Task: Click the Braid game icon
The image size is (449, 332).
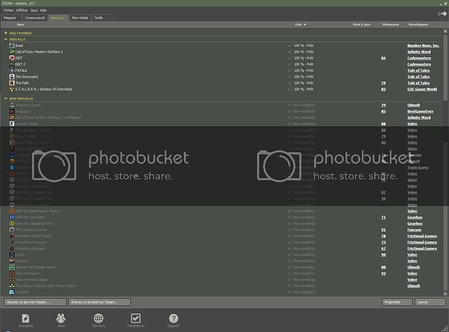Action: coord(12,46)
